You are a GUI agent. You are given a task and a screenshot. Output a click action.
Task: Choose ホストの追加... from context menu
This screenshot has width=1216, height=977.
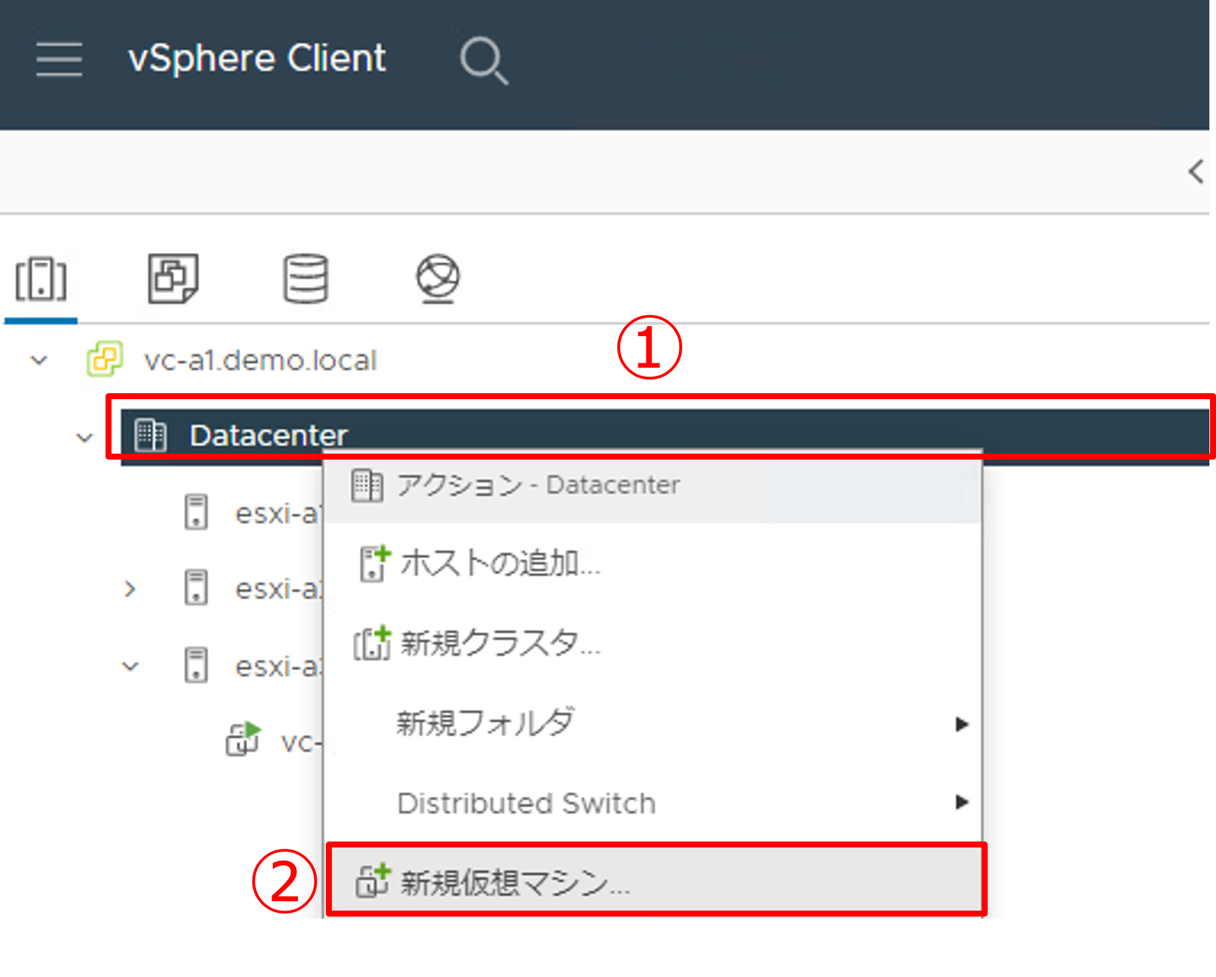pos(653,563)
